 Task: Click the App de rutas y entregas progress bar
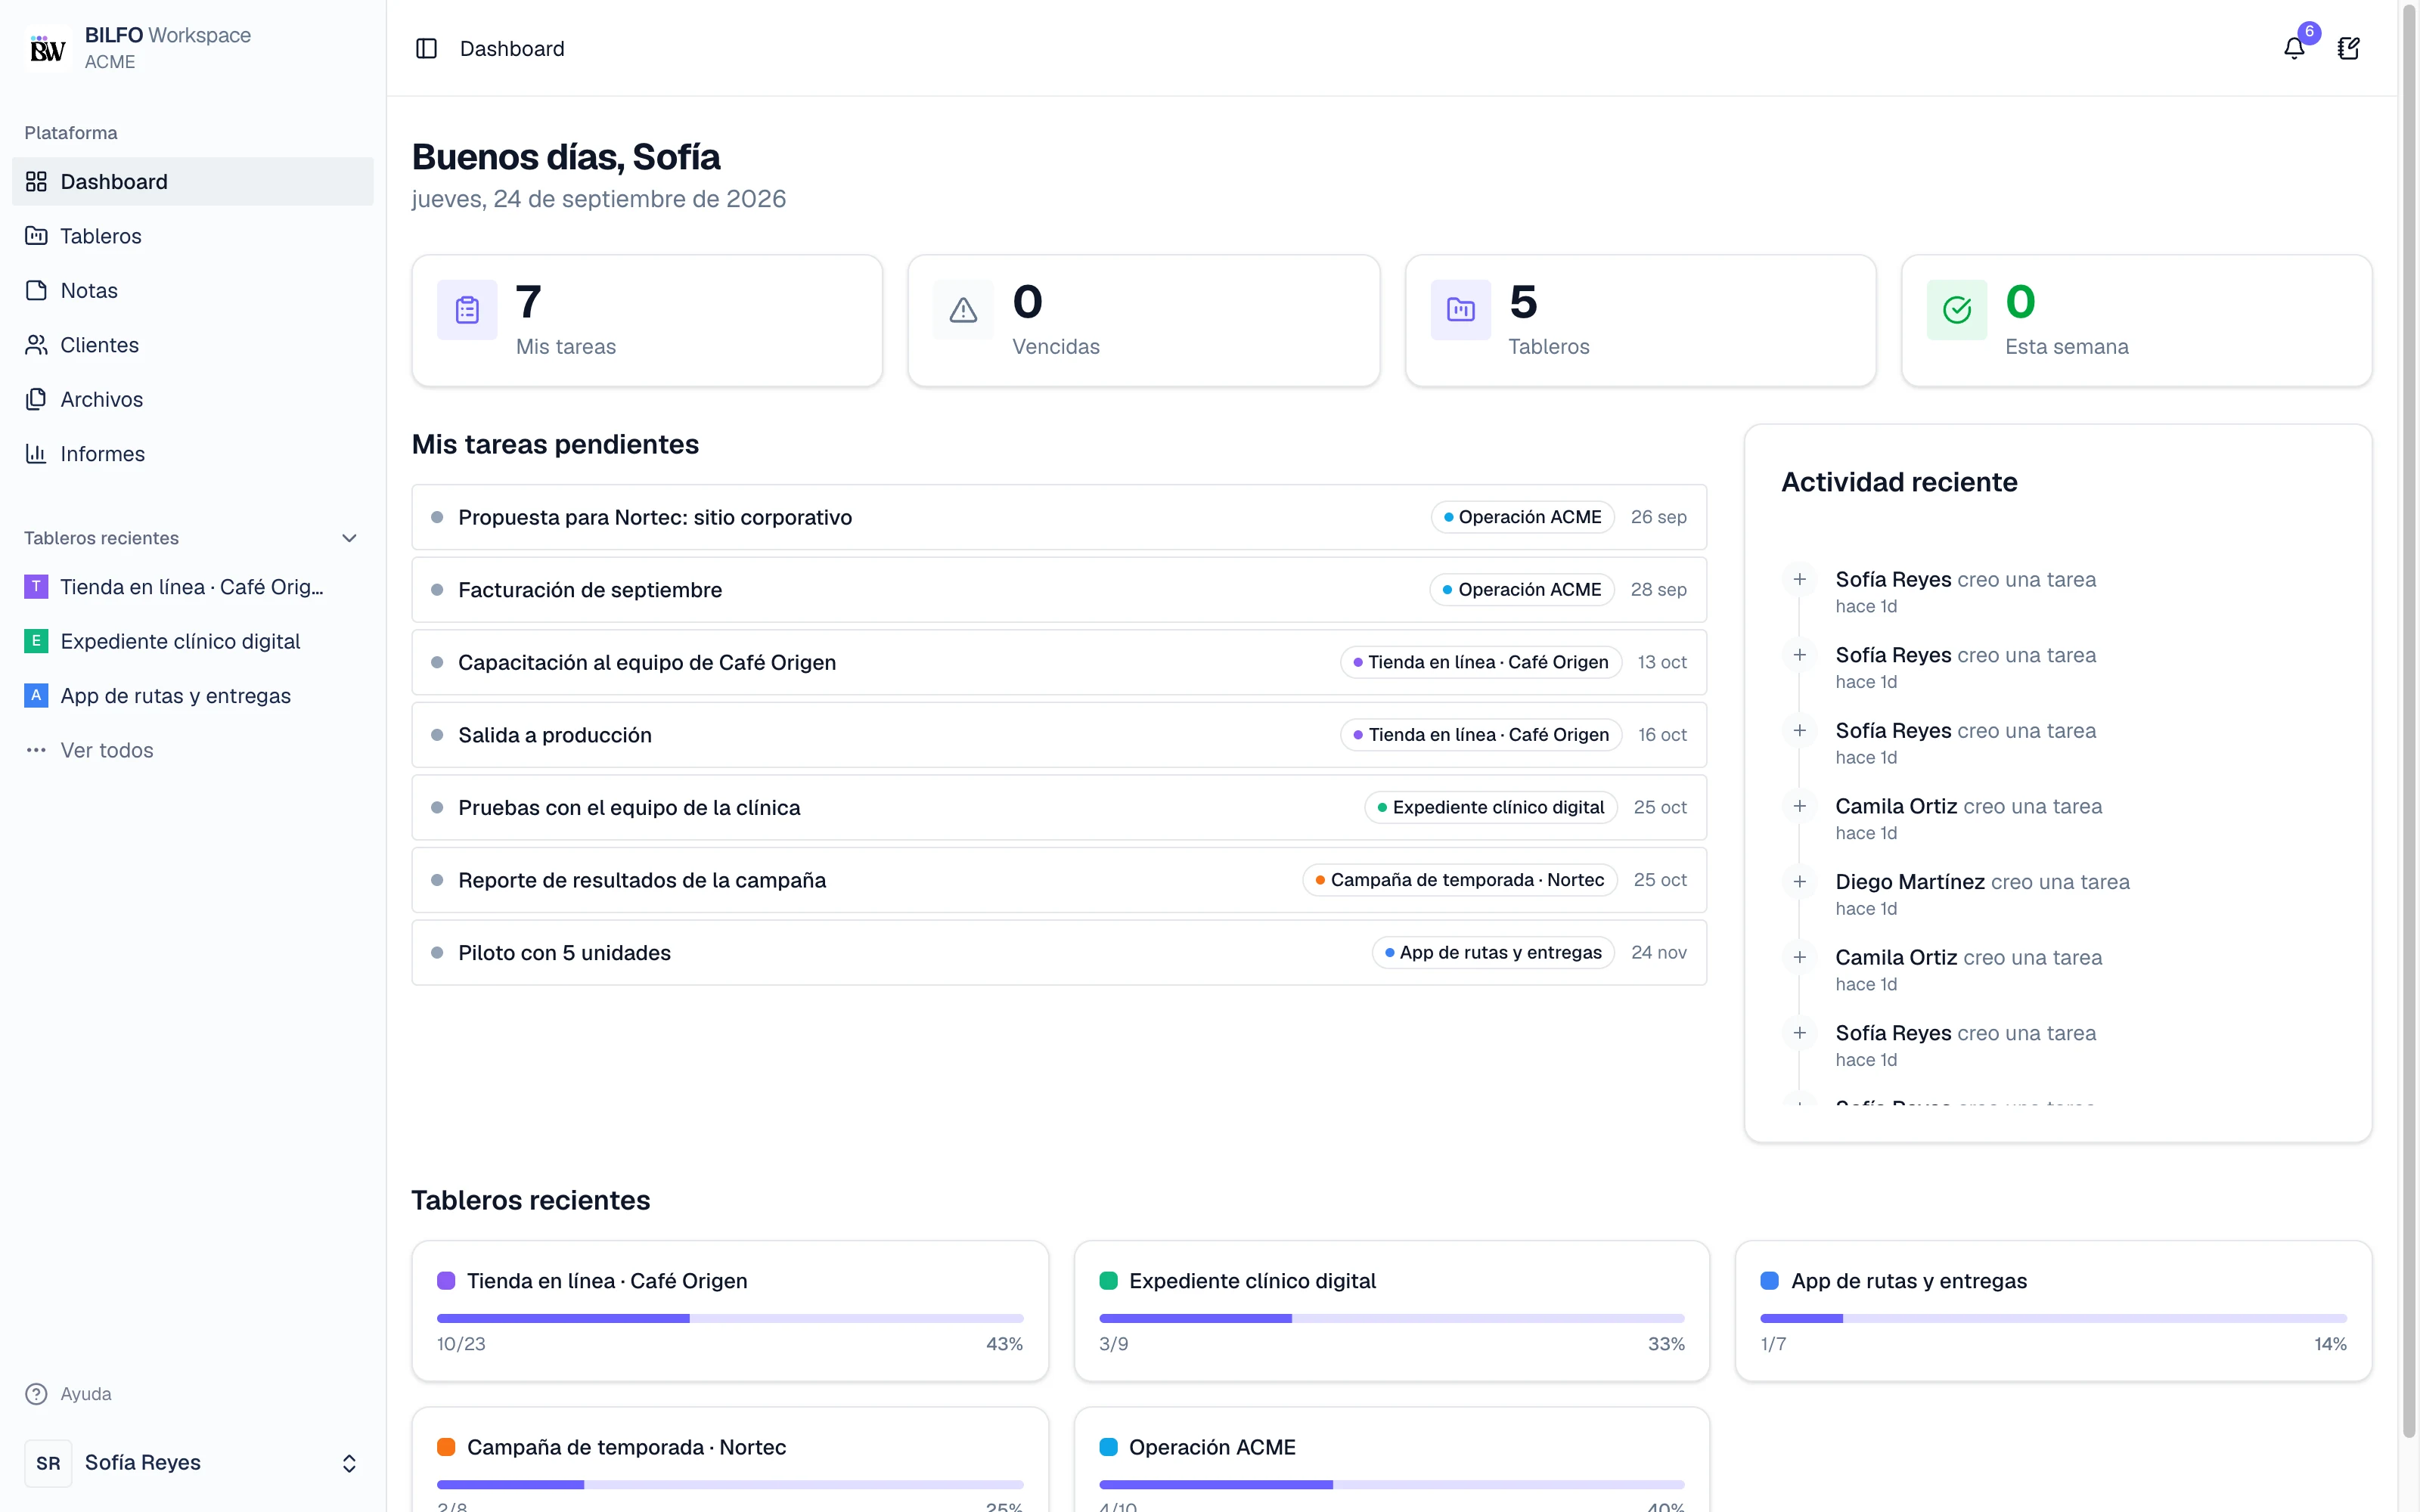pos(2053,1318)
